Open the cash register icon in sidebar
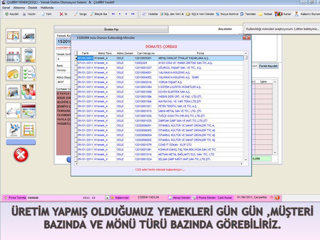 coord(29,55)
